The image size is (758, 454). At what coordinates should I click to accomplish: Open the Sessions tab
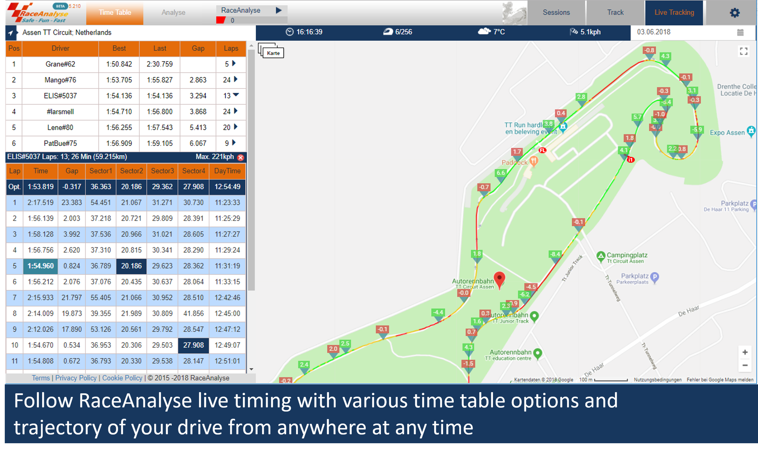click(556, 13)
